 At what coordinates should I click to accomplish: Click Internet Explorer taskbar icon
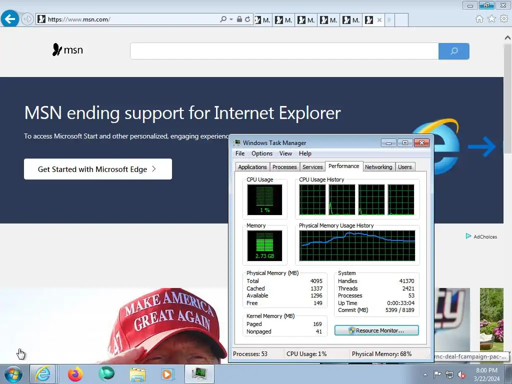[43, 374]
